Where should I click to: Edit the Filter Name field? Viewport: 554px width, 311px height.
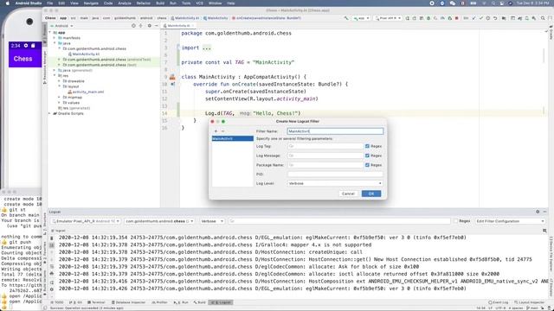(x=335, y=131)
